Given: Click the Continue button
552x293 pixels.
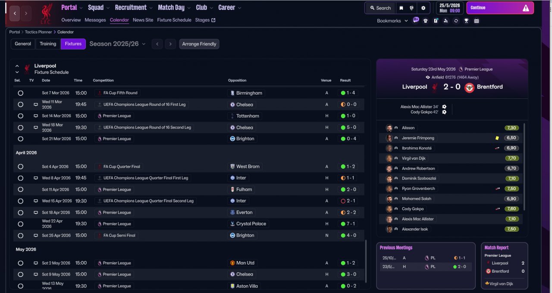Looking at the screenshot, I should [x=500, y=8].
